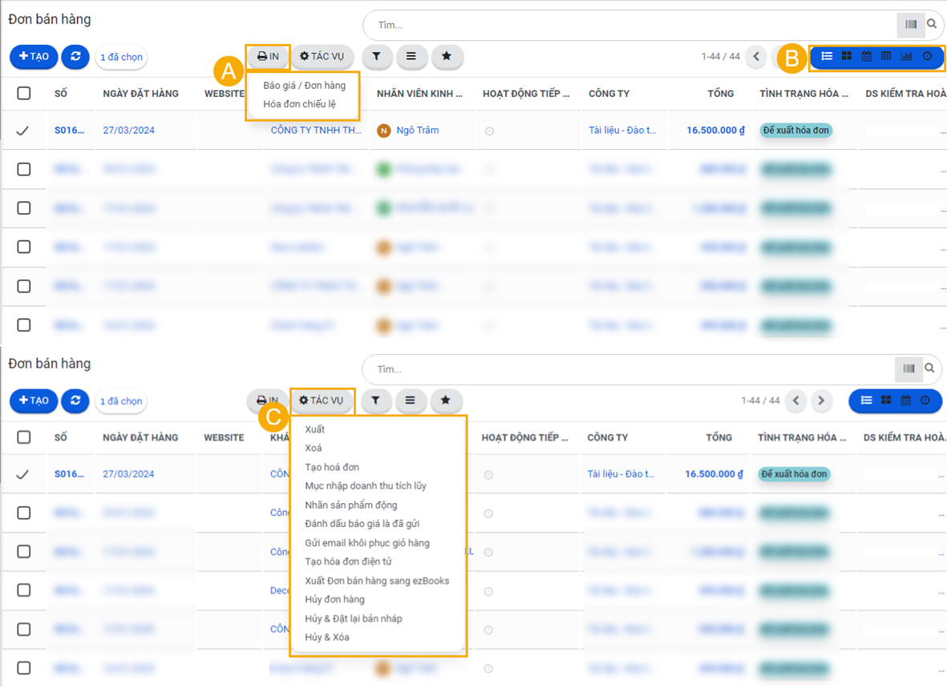Screen dimensions: 947x688
Task: Switch to list view in upper panel
Action: tap(827, 56)
